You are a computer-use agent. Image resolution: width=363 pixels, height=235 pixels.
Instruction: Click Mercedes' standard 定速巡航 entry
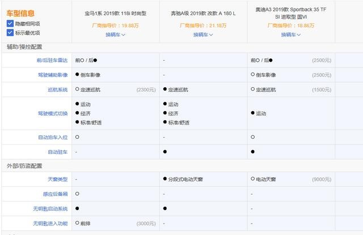pyautogui.click(x=176, y=89)
